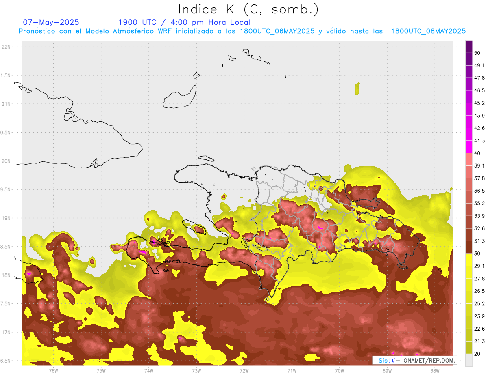Viewport: 488px width, 376px height.
Task: Pick the dark purple swatch above the 50 label
Action: 469,47
